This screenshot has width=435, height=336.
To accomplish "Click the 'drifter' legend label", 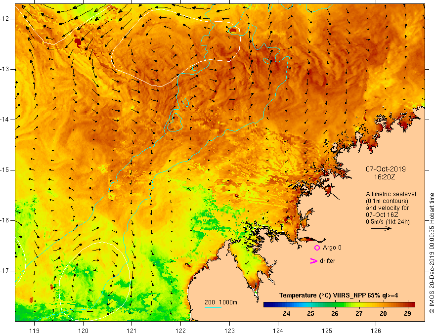I will (x=327, y=261).
